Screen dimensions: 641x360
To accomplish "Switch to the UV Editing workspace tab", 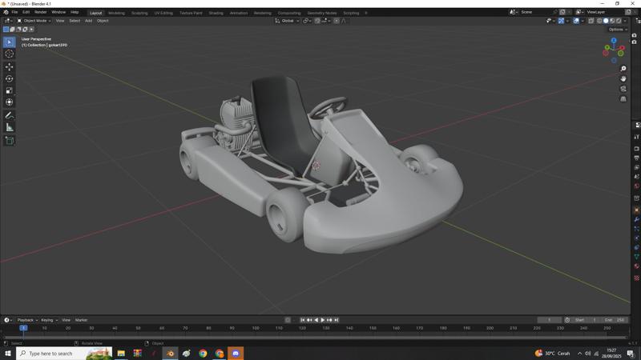I will pyautogui.click(x=163, y=13).
